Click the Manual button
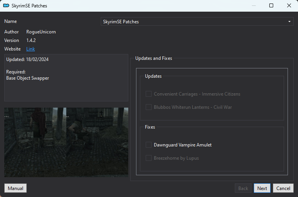 coord(16,188)
